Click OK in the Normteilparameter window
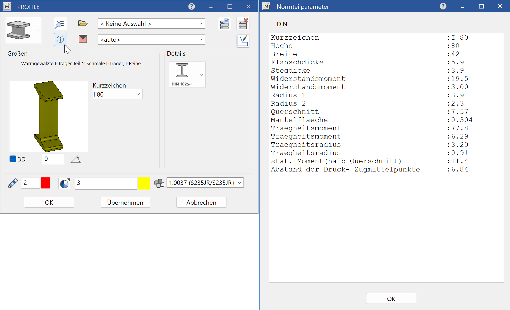This screenshot has height=310, width=510. 391,299
